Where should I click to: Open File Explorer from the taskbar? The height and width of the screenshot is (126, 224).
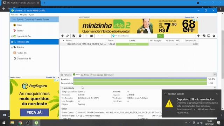coord(12,123)
